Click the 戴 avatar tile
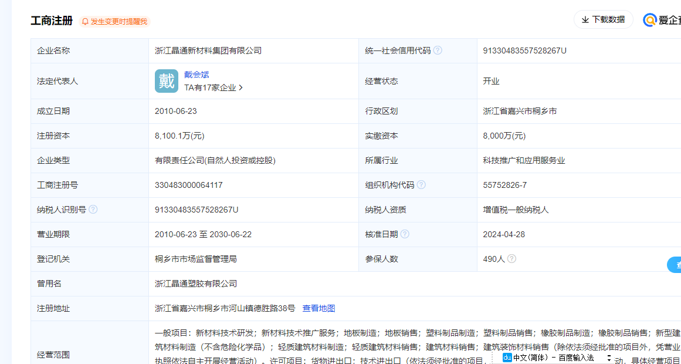The width and height of the screenshot is (681, 364). pos(167,81)
